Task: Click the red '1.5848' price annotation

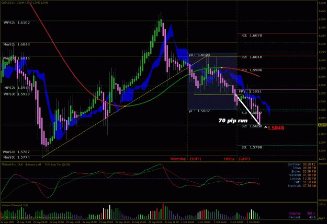Action: pos(276,128)
